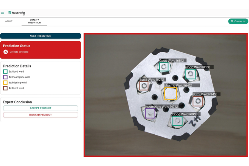This screenshot has width=249, height=166.
Task: Click the brown Burnt weld legend square
Action: (x=5, y=88)
